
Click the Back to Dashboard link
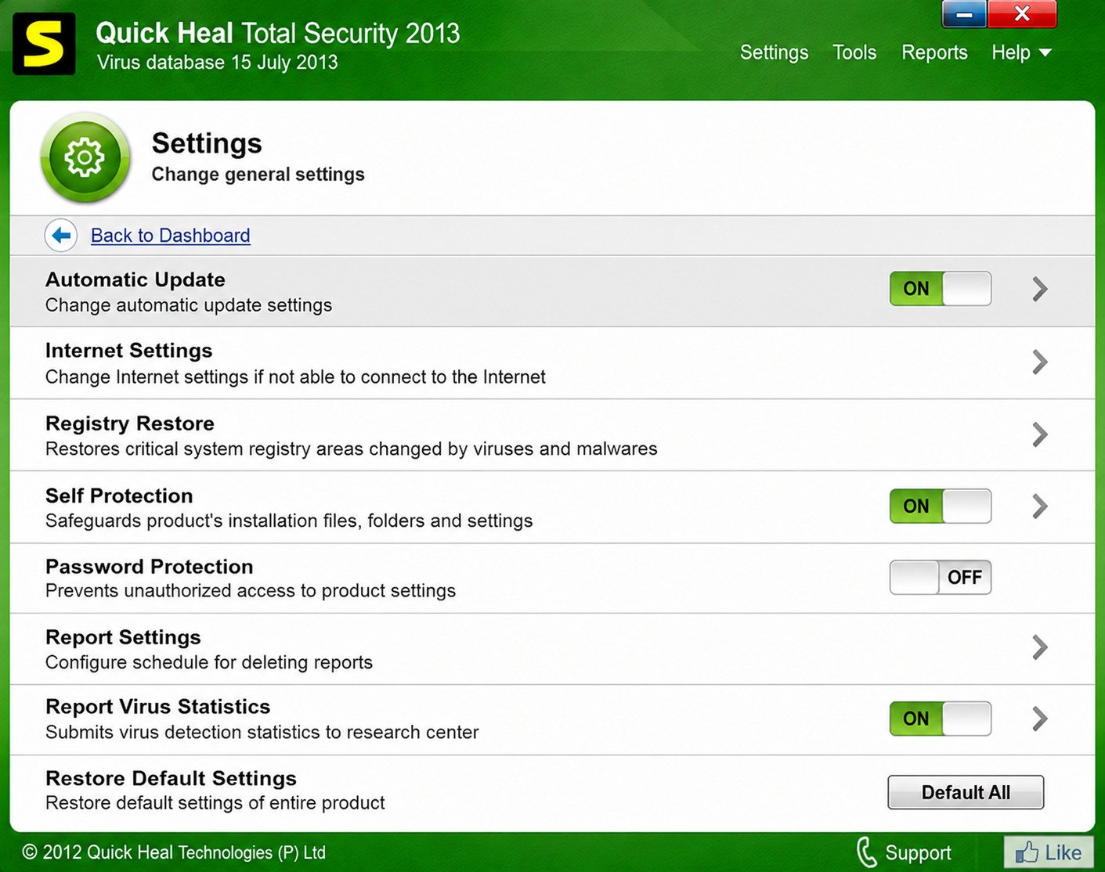(x=171, y=236)
